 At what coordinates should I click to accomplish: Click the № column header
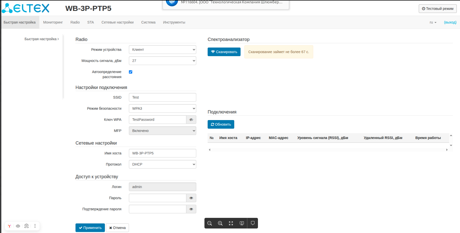tap(212, 138)
